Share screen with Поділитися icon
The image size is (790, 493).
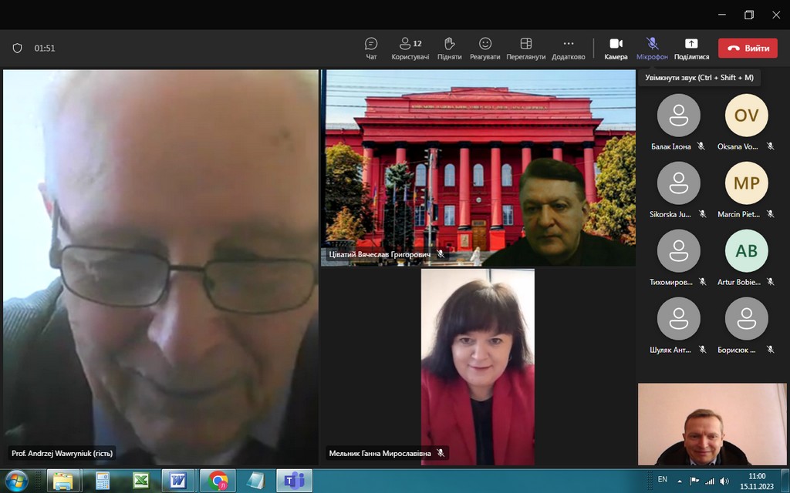coord(691,48)
